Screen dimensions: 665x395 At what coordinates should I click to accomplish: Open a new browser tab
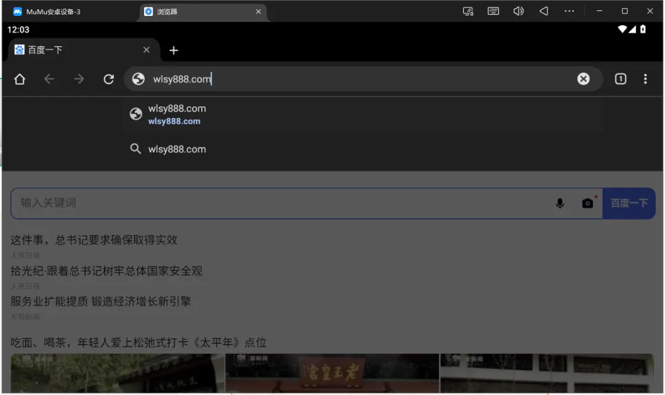point(174,50)
